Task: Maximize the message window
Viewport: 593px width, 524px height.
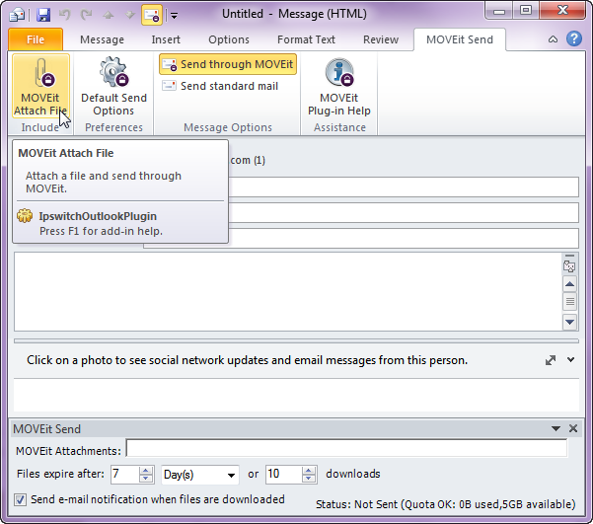Action: tap(526, 11)
